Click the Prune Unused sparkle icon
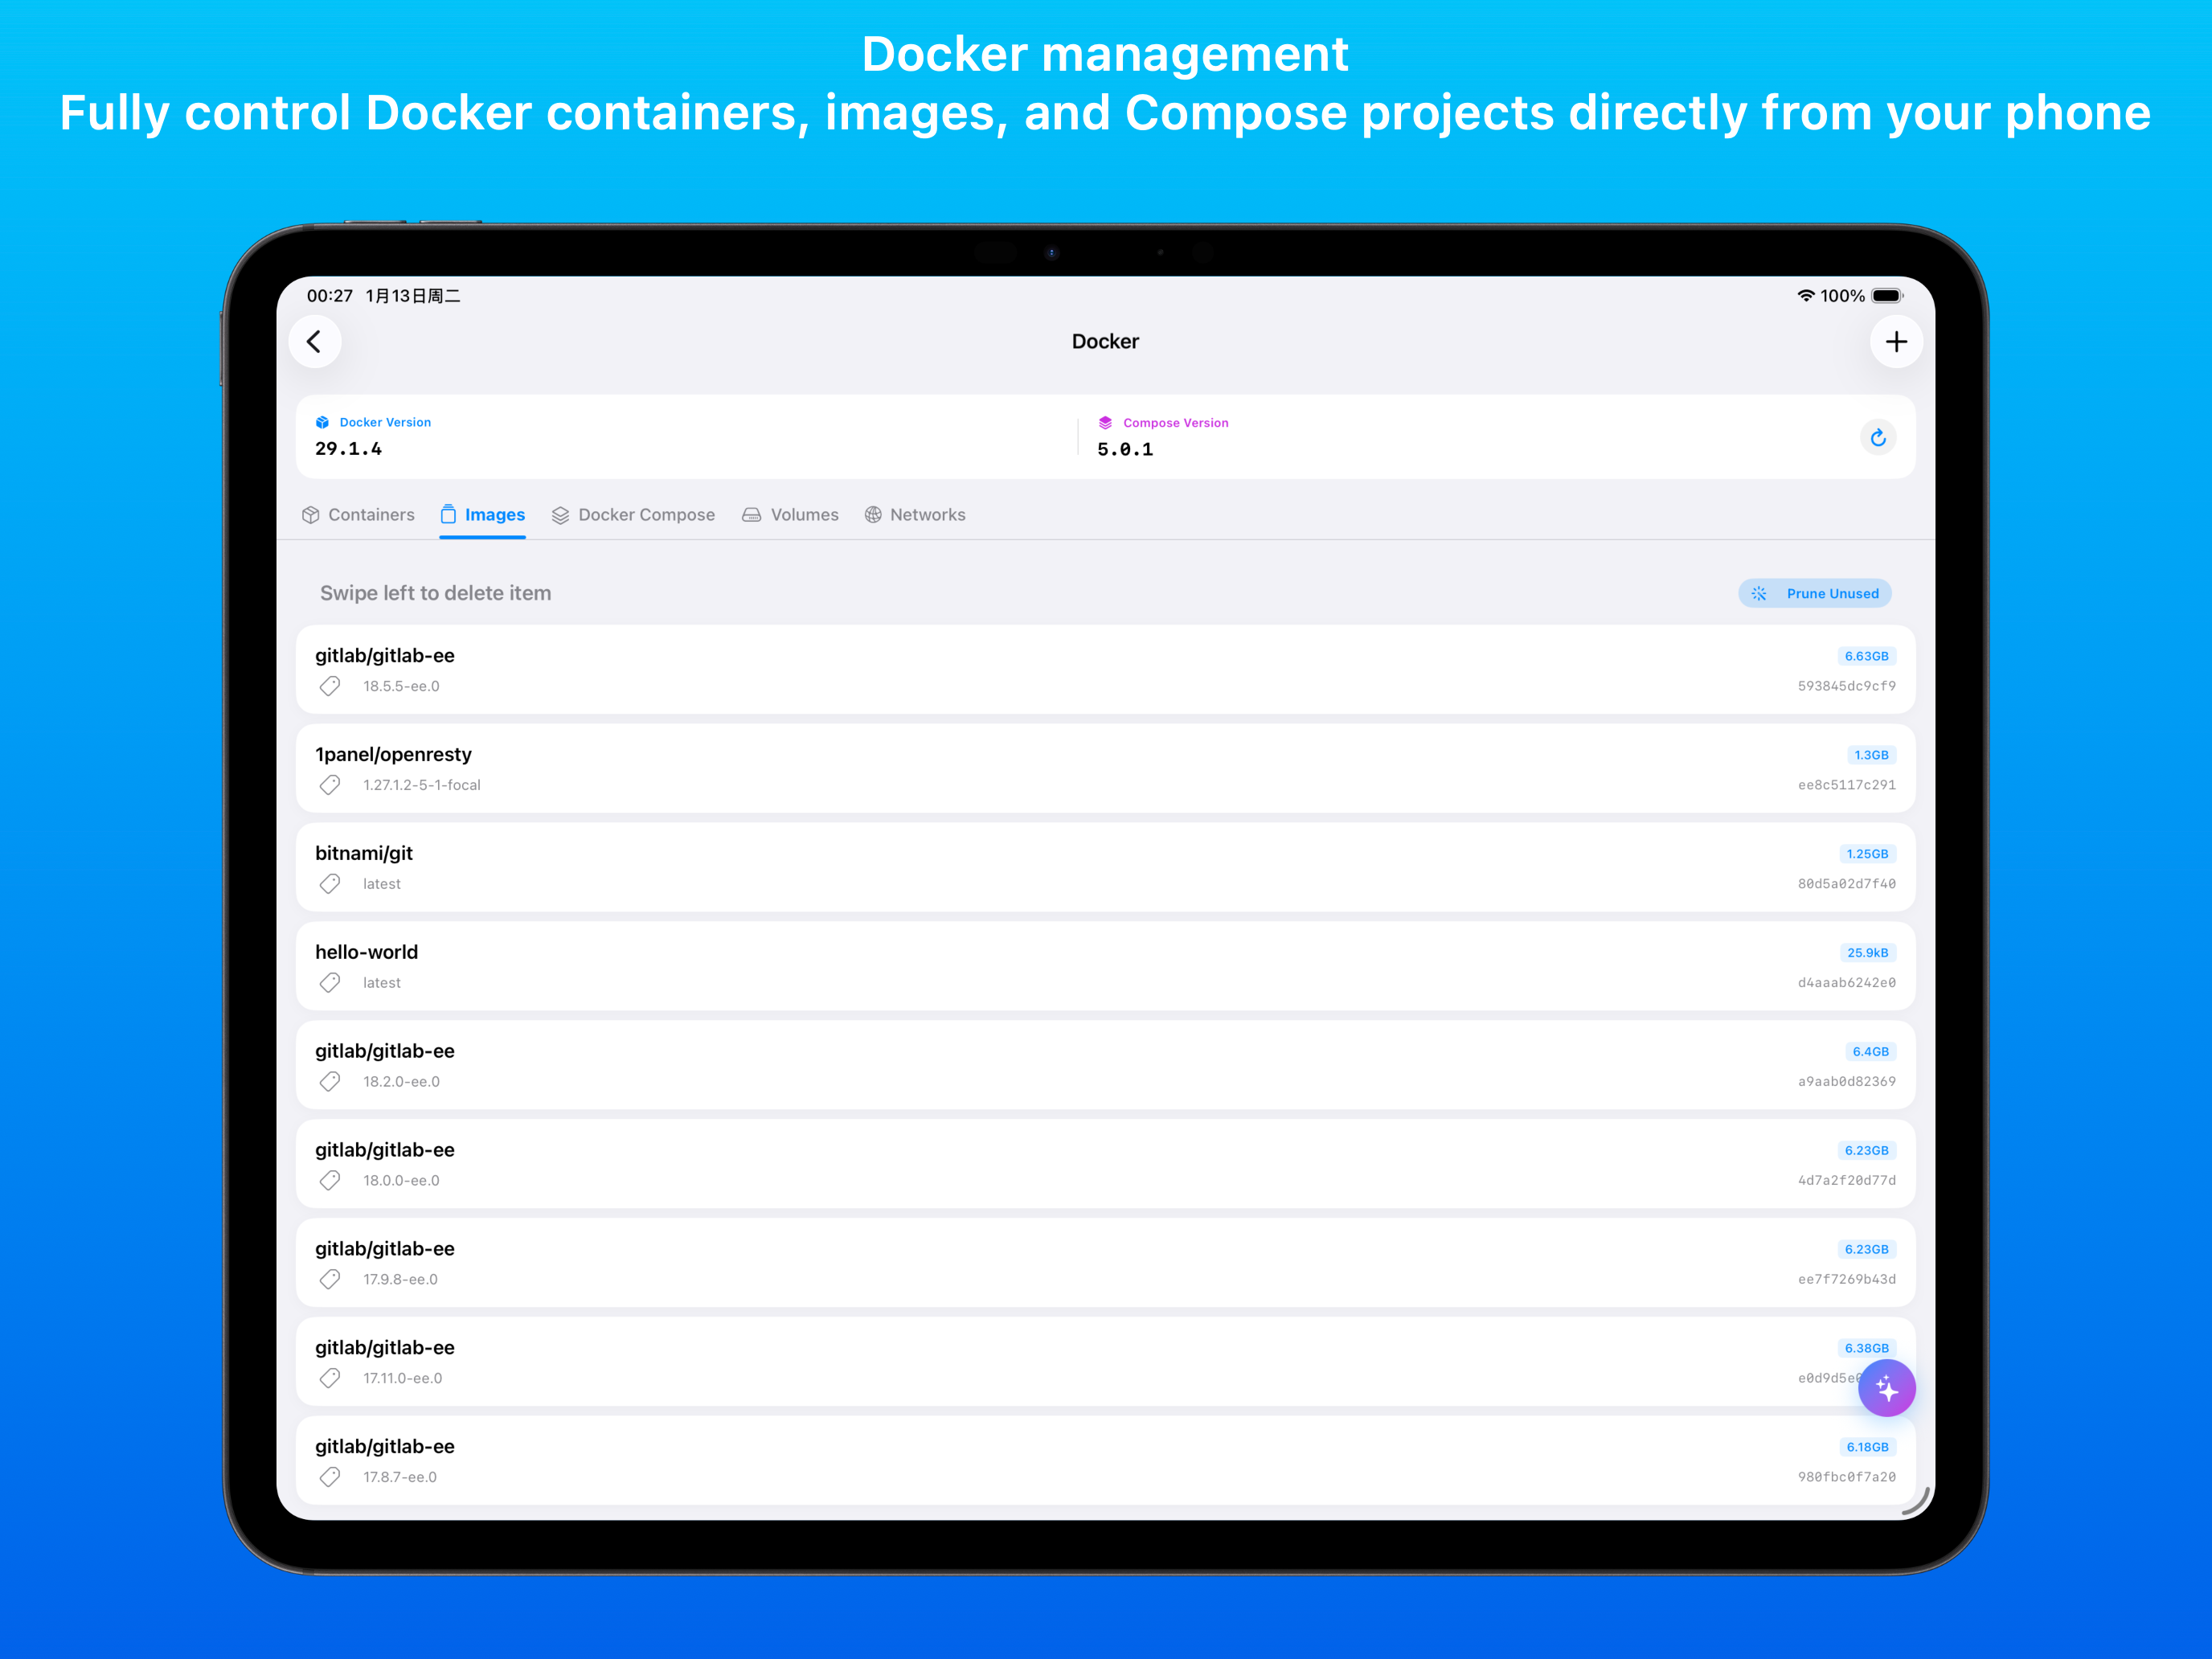The width and height of the screenshot is (2212, 1659). (x=1759, y=594)
